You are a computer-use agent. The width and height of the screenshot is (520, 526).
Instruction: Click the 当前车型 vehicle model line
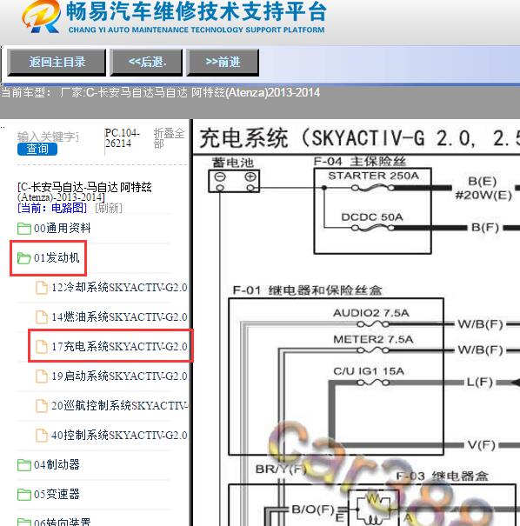click(160, 92)
